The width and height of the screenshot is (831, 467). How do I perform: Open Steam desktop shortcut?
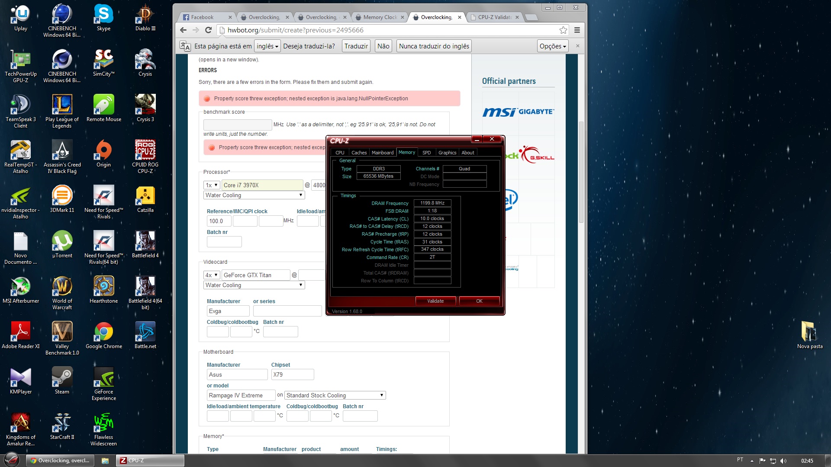[x=62, y=381]
